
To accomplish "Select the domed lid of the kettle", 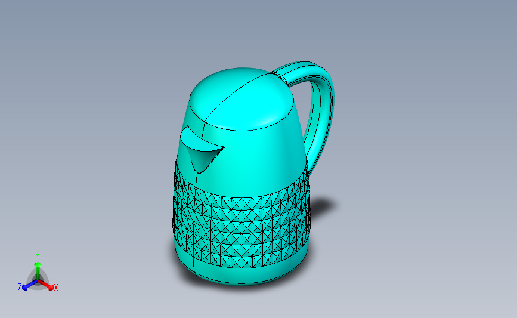I will click(242, 99).
